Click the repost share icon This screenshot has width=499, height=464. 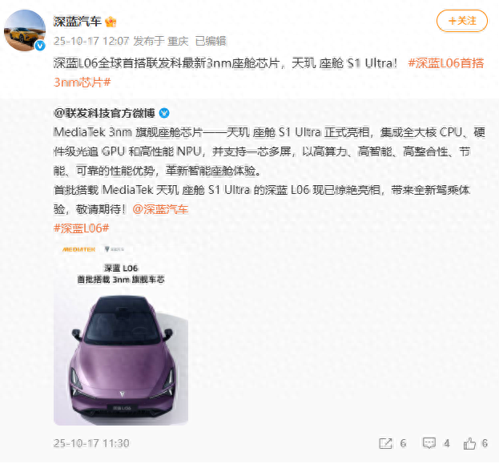385,443
